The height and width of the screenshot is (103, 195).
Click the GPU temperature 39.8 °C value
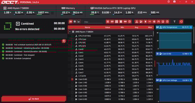(95, 12)
